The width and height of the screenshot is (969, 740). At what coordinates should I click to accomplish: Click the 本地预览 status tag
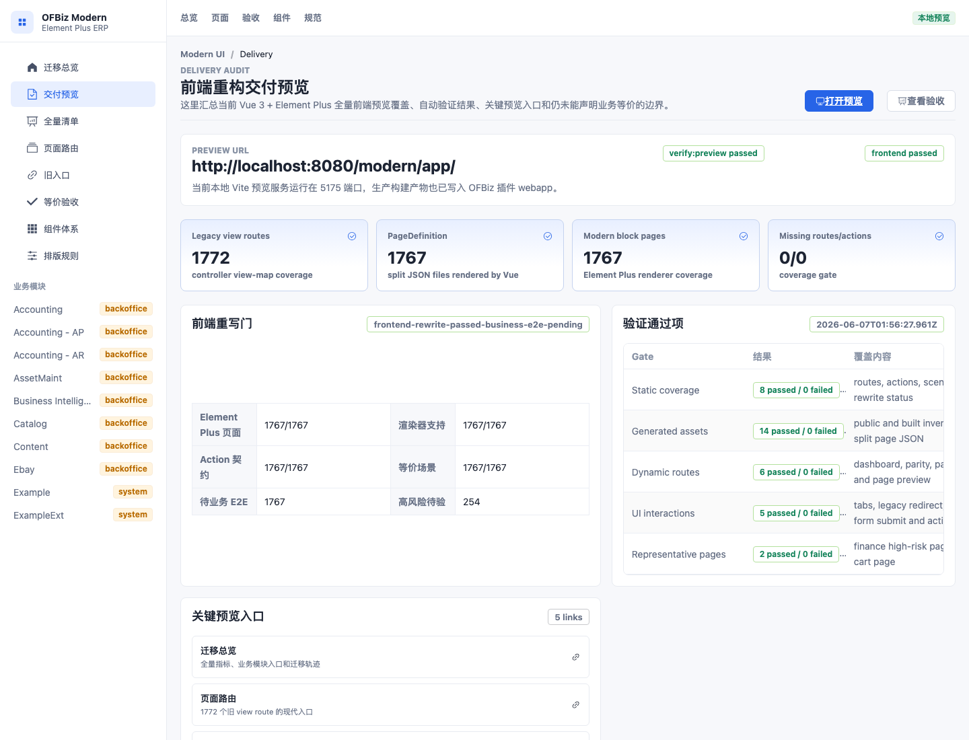(x=934, y=18)
